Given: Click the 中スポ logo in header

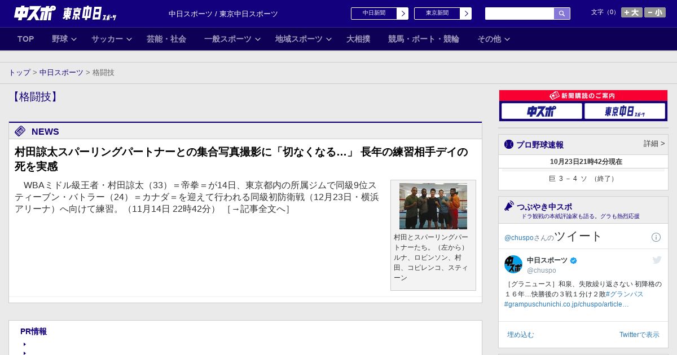Looking at the screenshot, I should 35,13.
